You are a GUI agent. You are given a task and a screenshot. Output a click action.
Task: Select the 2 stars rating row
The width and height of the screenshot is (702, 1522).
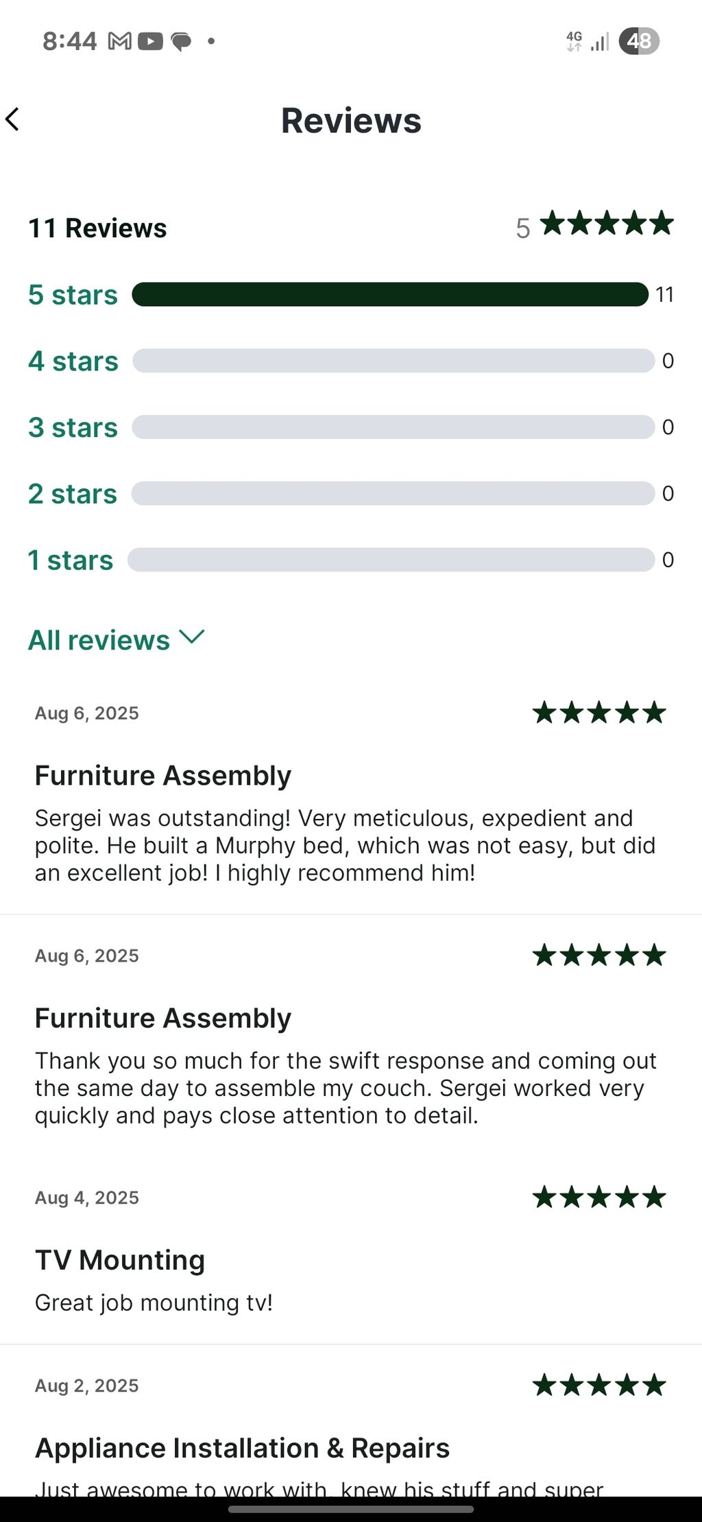point(73,494)
